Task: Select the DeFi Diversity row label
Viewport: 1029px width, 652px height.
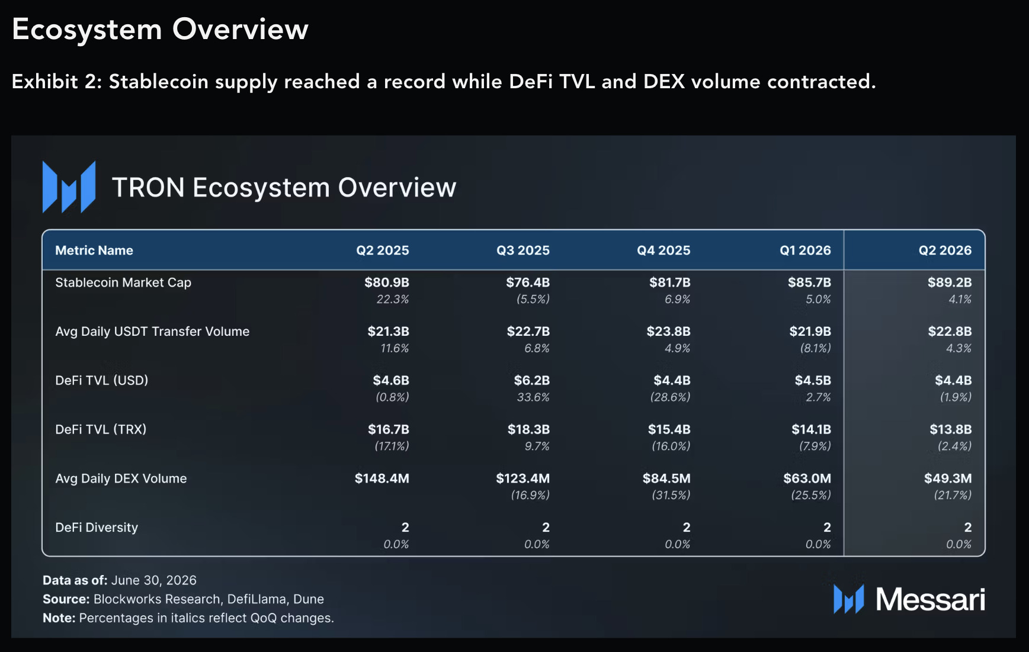Action: click(x=97, y=528)
